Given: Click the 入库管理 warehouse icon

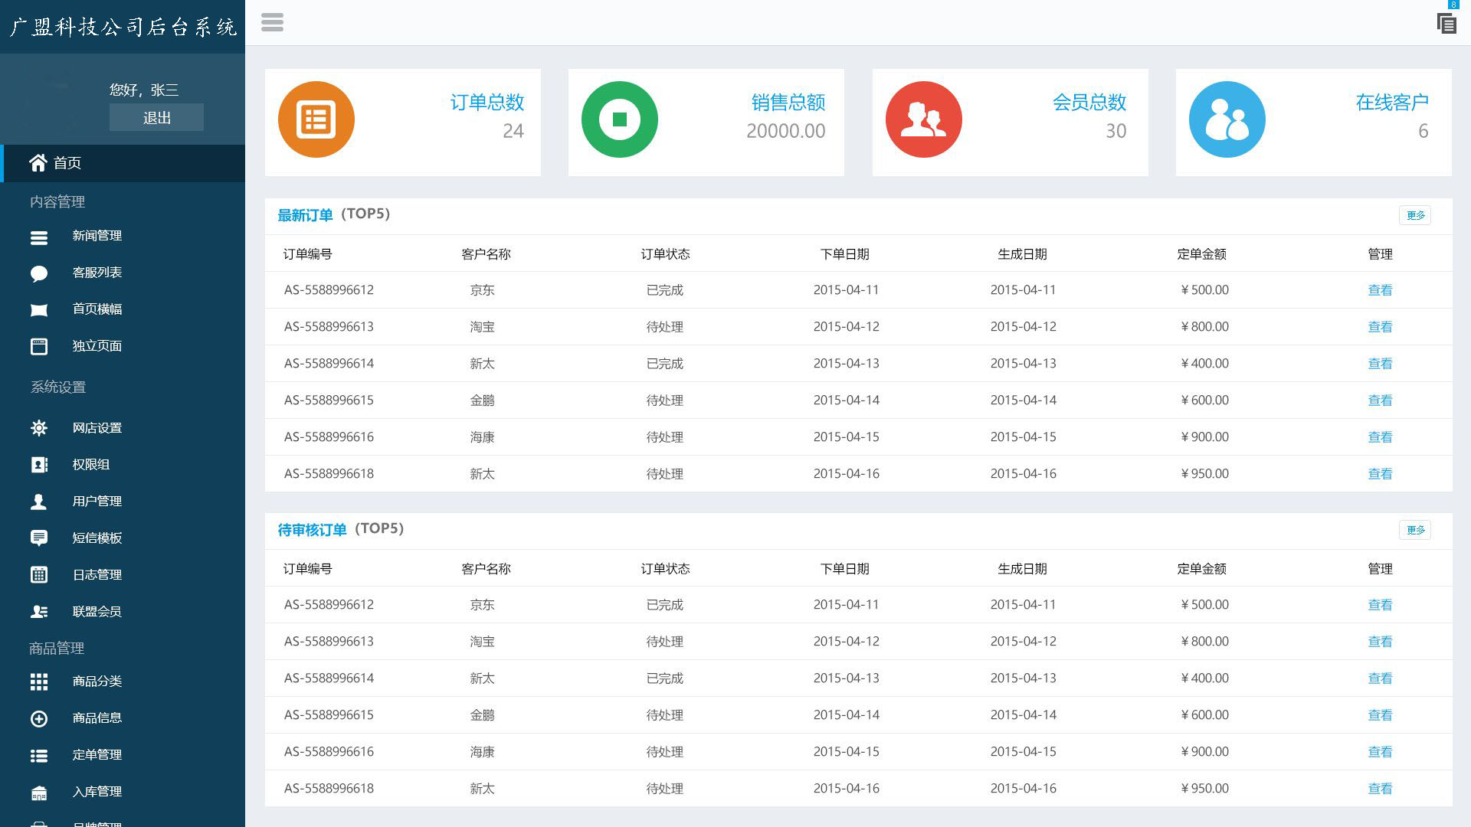Looking at the screenshot, I should (x=39, y=792).
